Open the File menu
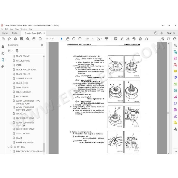This screenshot has height=178, width=178. [x=2, y=29]
